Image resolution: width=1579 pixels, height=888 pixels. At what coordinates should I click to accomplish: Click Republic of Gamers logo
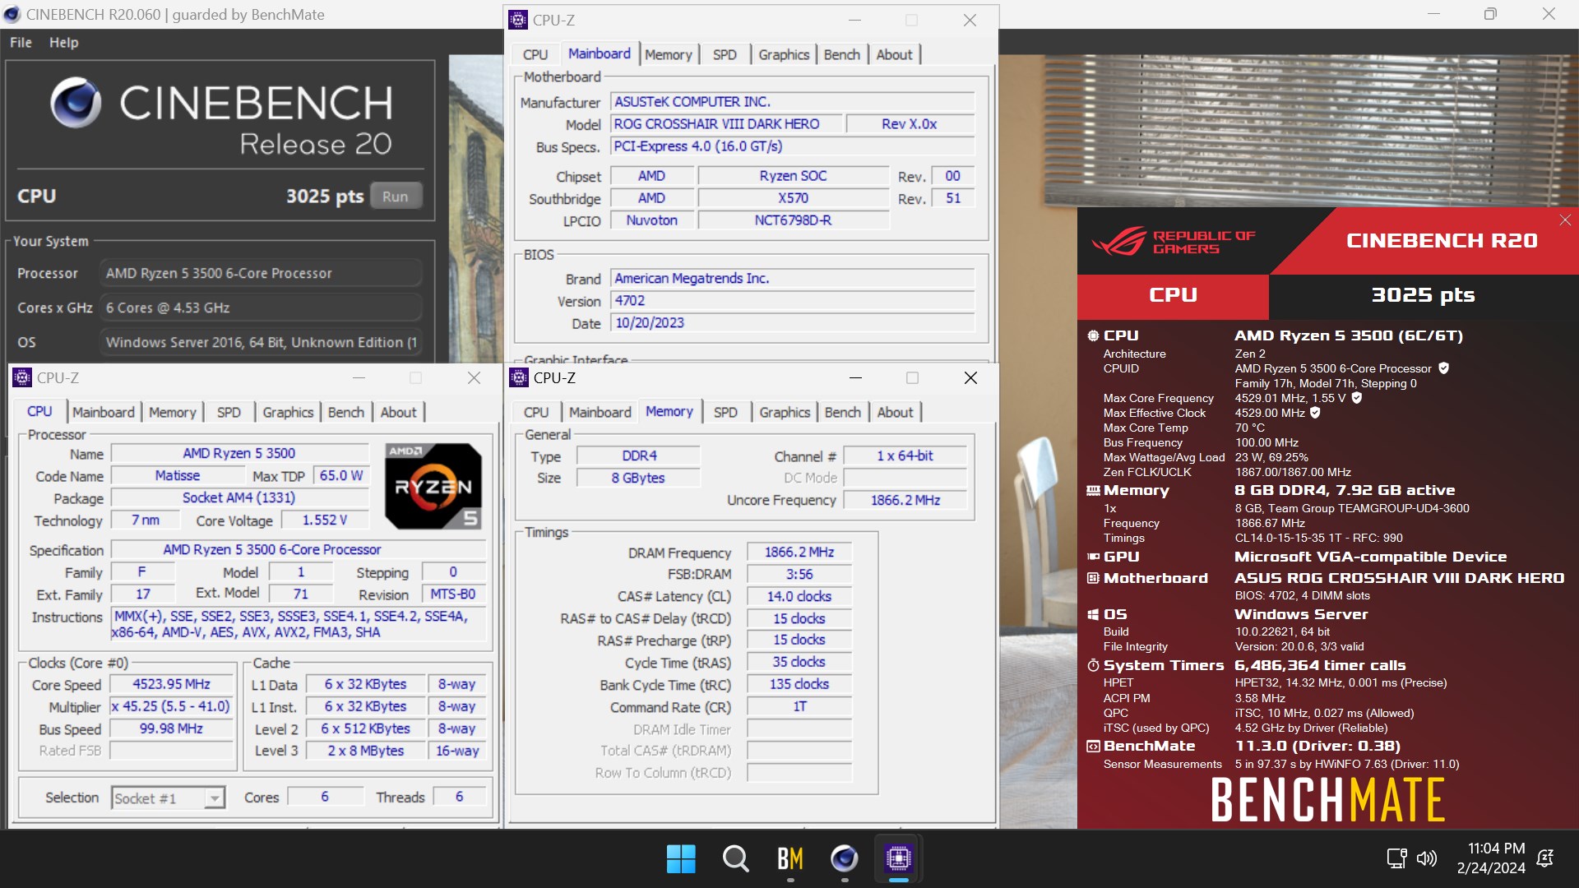pyautogui.click(x=1174, y=241)
